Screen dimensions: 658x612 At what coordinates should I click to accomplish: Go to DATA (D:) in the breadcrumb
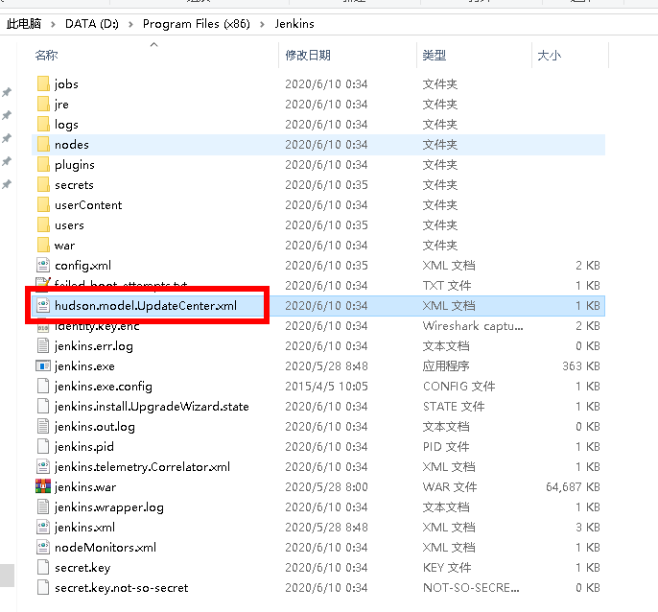coord(92,24)
